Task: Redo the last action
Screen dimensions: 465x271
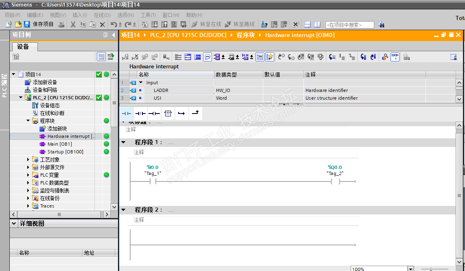Action: pos(128,24)
